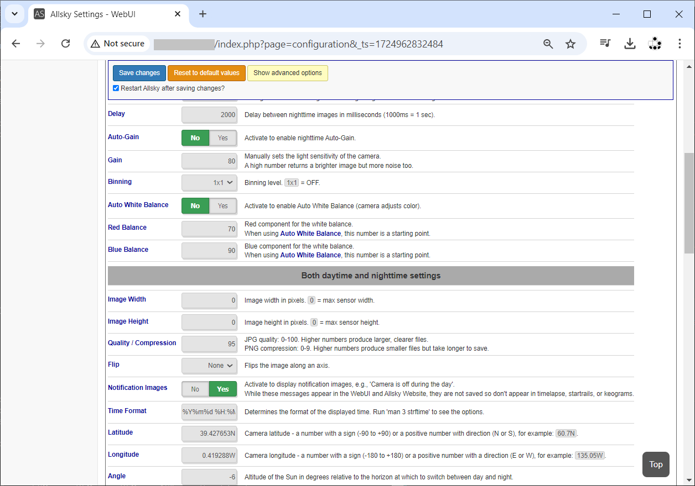Click the 135.05W example text
The width and height of the screenshot is (695, 486).
coord(590,456)
